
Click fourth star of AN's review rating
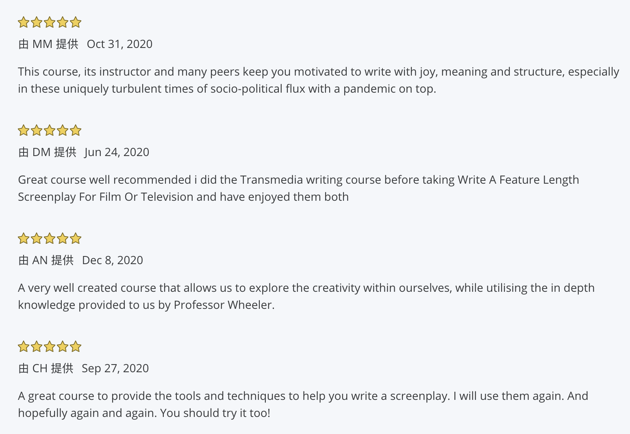[63, 239]
